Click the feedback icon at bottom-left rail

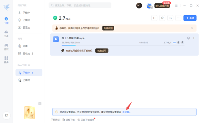point(6,116)
